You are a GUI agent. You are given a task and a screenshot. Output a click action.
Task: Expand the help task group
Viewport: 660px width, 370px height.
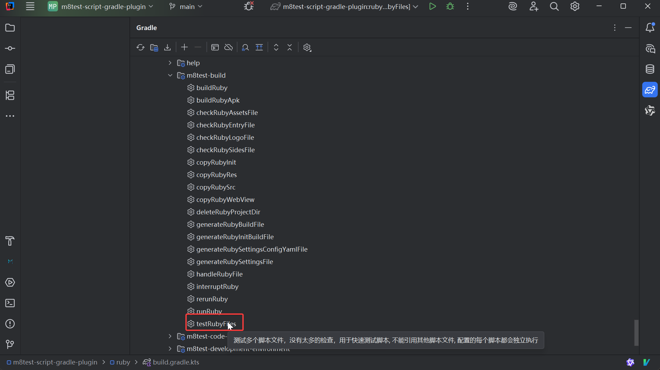170,63
